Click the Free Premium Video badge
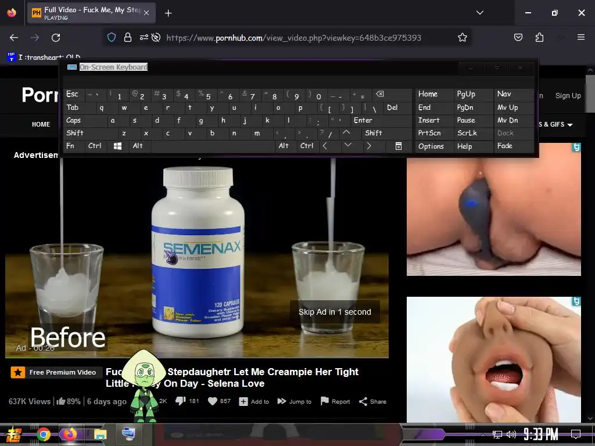This screenshot has width=595, height=446. [x=55, y=372]
